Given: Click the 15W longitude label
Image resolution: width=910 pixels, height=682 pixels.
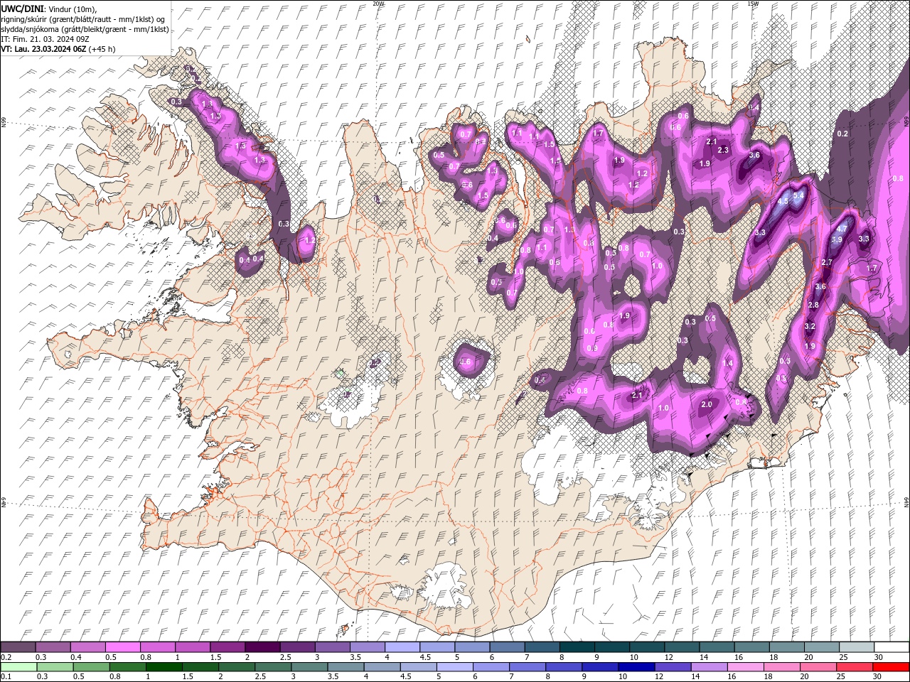Looking at the screenshot, I should tap(753, 4).
